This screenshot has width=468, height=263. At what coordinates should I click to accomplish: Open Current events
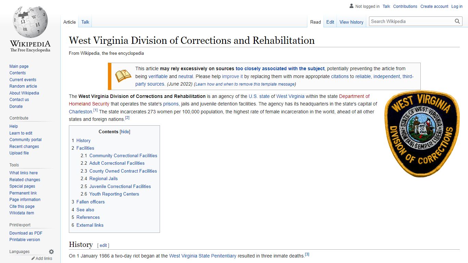coord(23,80)
